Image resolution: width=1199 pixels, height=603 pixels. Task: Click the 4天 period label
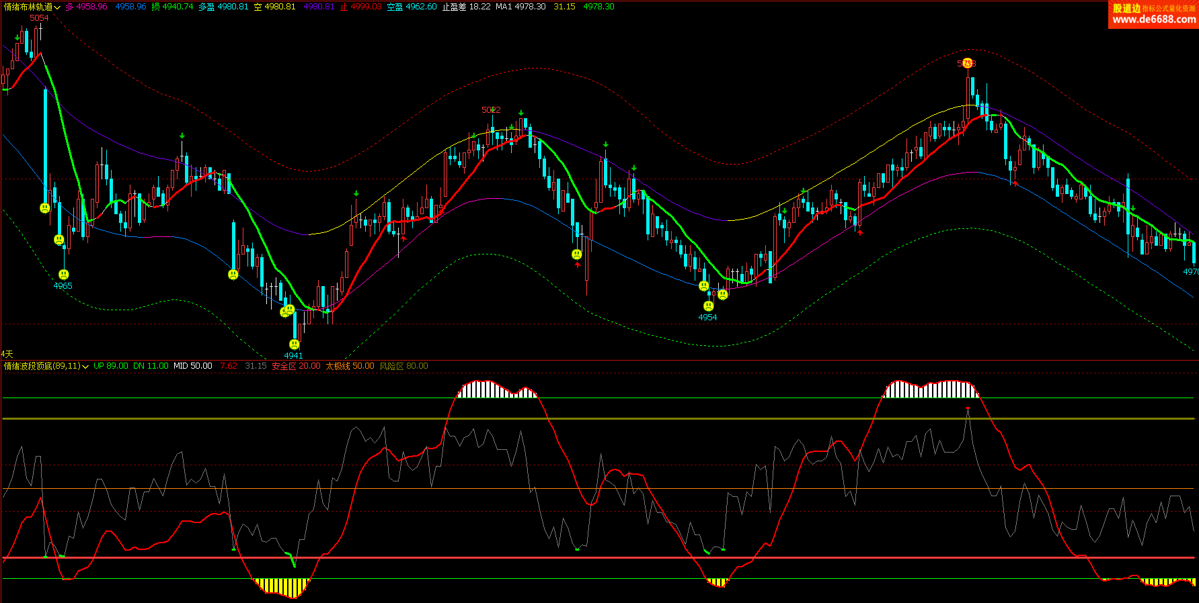click(7, 354)
